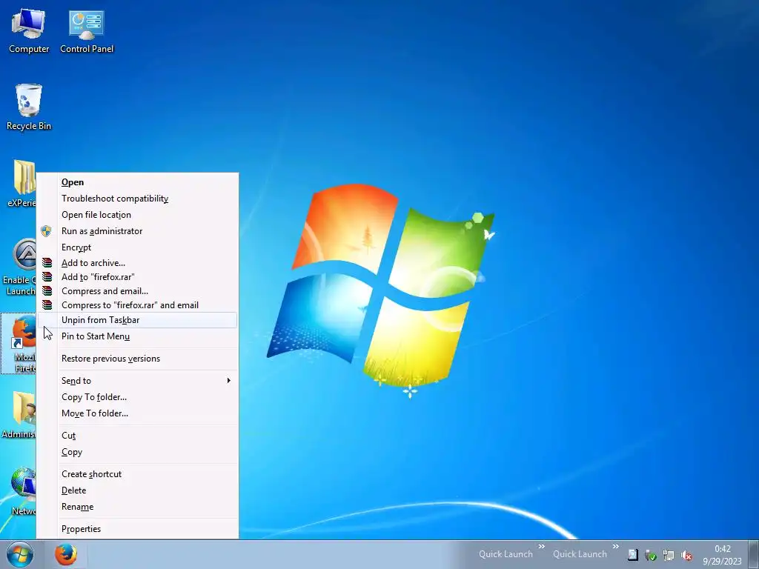Click the document-shaped tray icon beside Quick Launch

click(x=633, y=555)
